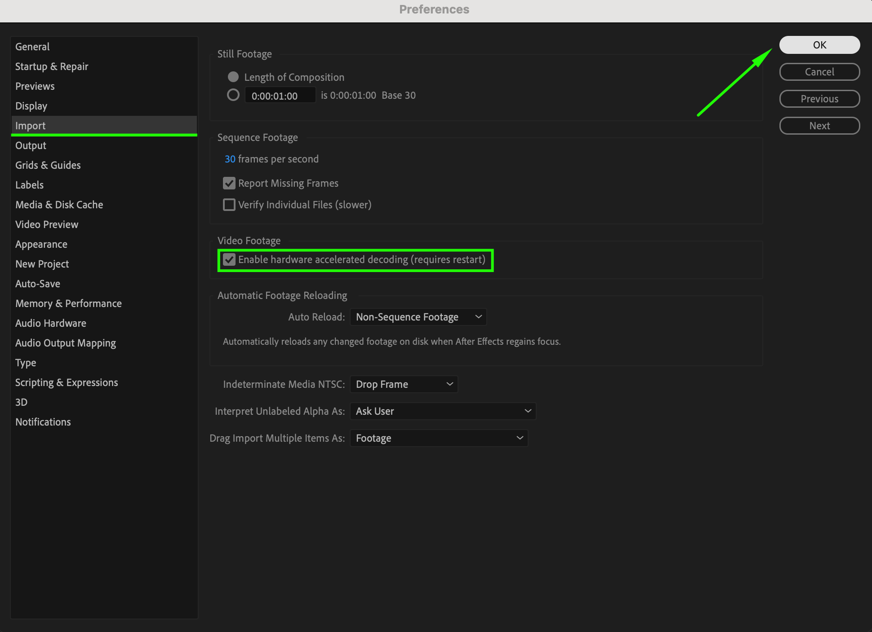The height and width of the screenshot is (632, 872).
Task: Select the custom still duration radio button
Action: (233, 95)
